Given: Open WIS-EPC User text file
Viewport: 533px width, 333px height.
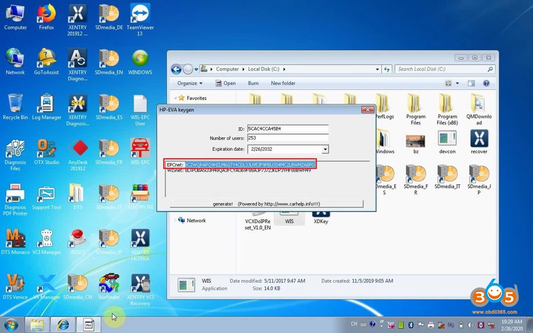Looking at the screenshot, I should (140, 110).
